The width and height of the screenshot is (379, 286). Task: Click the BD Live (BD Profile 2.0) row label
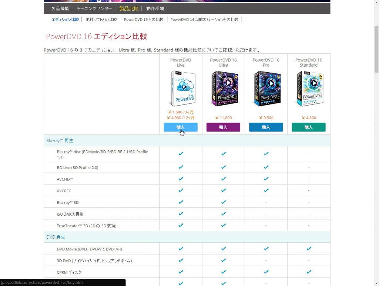(x=77, y=167)
